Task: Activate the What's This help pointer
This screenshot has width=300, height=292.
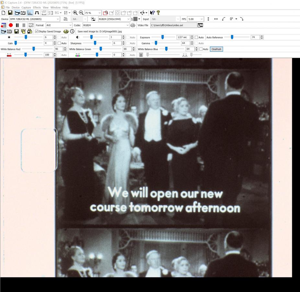Action: click(152, 13)
